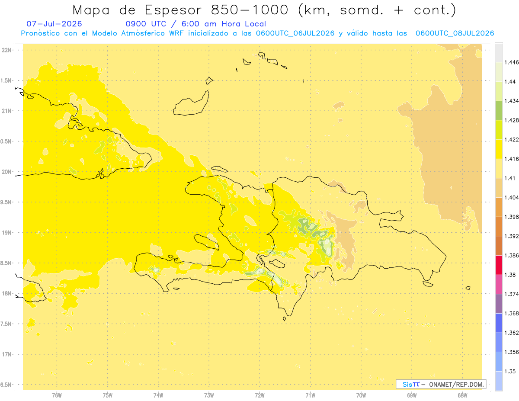Screen dimensions: 519x401
Task: Click the legend value 1.416
Action: pos(512,159)
